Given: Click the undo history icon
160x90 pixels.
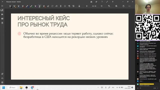Looking at the screenshot, I should coord(73,6).
